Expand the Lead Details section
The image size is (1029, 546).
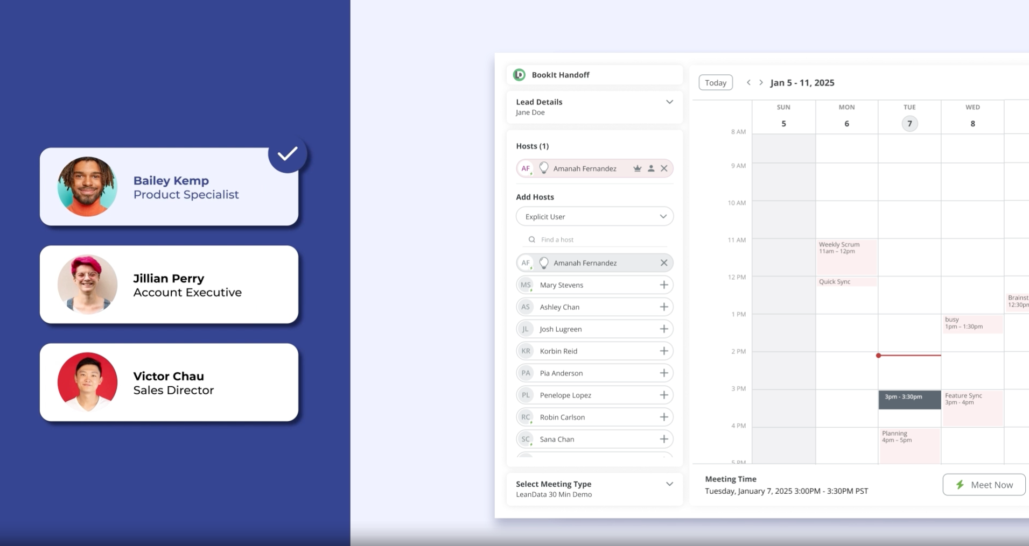(x=669, y=102)
